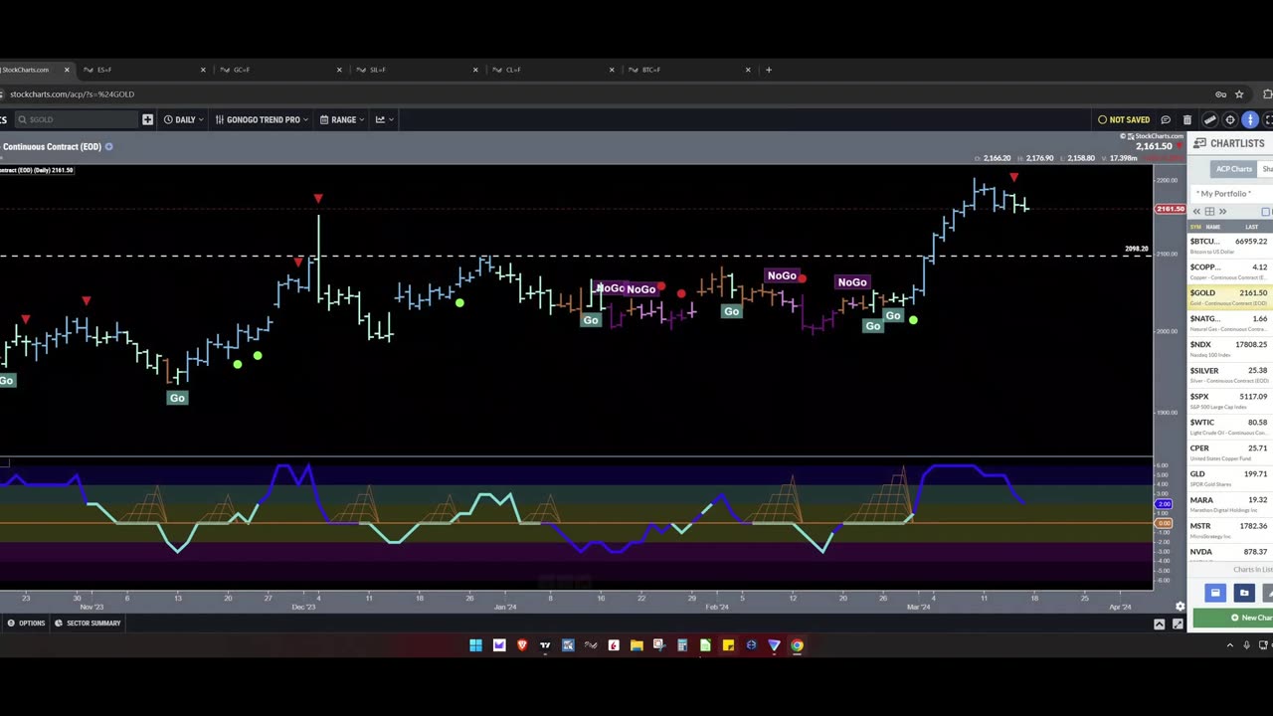The width and height of the screenshot is (1273, 716).
Task: Sort the list by the LAST column
Action: click(x=1251, y=227)
